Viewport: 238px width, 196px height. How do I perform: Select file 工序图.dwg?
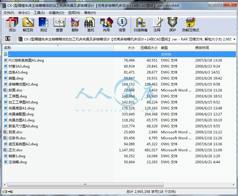[x=18, y=96]
